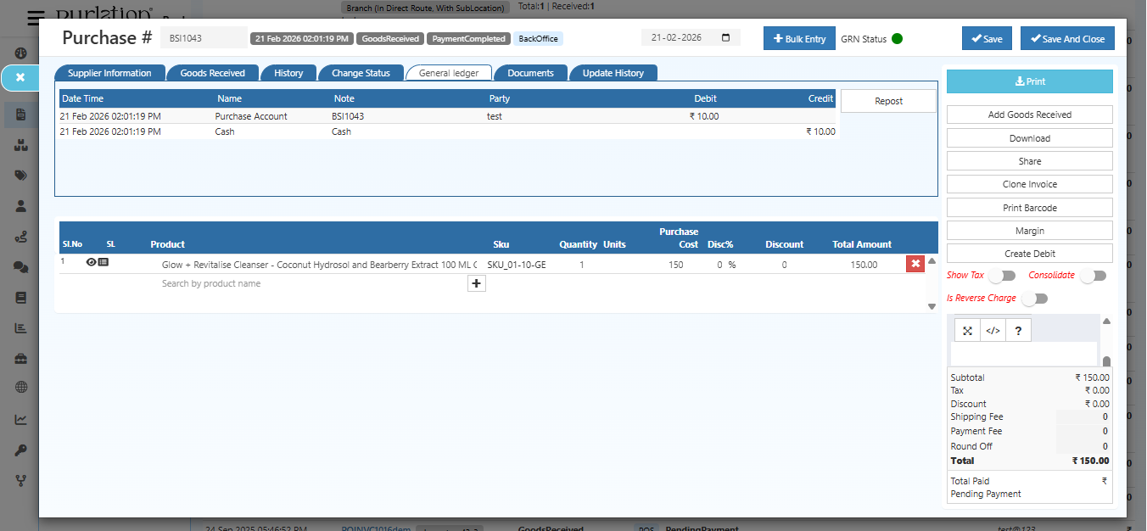The image size is (1147, 531).
Task: Add a product using the plus button
Action: click(x=476, y=283)
